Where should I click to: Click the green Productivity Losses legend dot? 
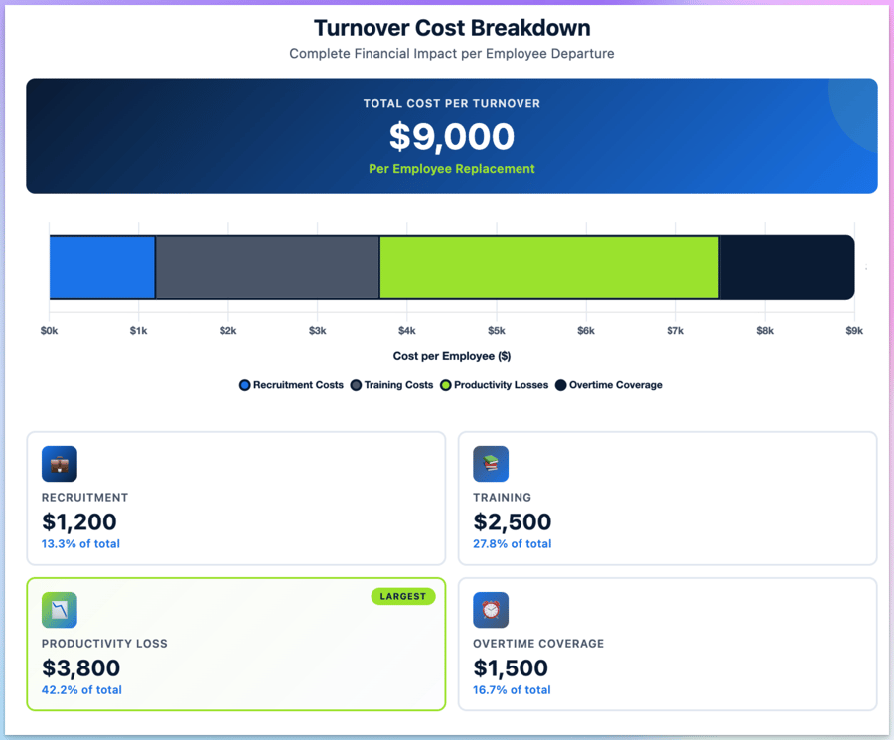(447, 385)
